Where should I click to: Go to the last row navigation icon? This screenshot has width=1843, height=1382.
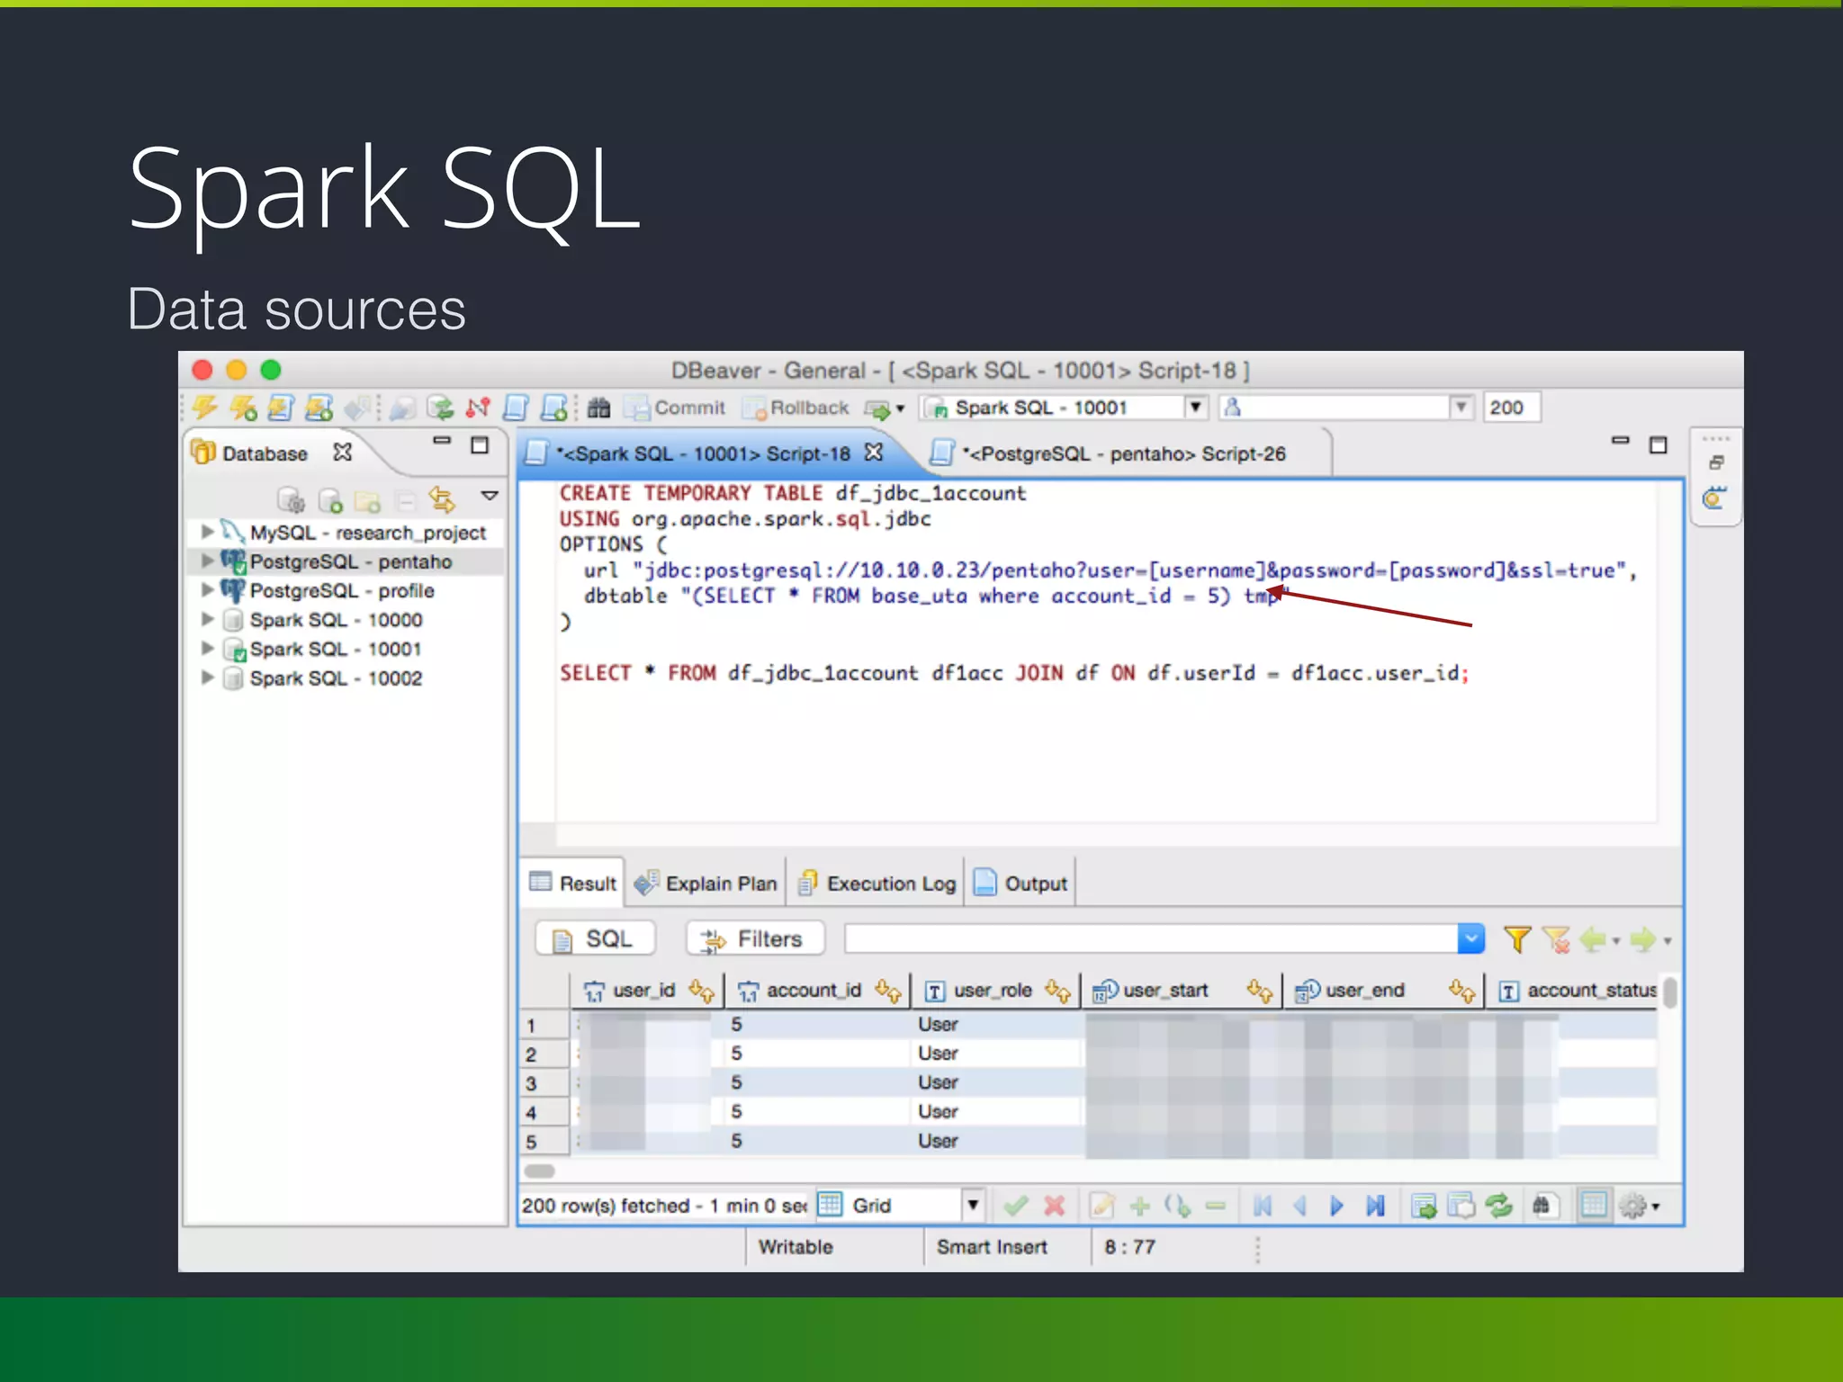(1375, 1205)
